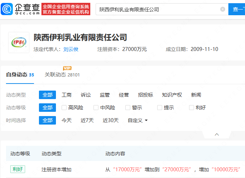
Task: Click the VIP badge above 关联动态
Action: 67,68
